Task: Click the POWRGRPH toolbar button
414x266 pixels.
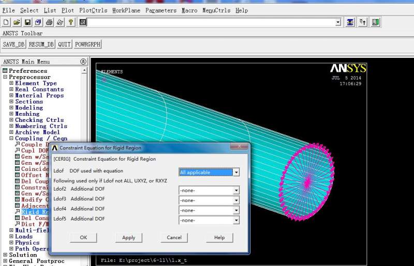Action: (x=87, y=44)
